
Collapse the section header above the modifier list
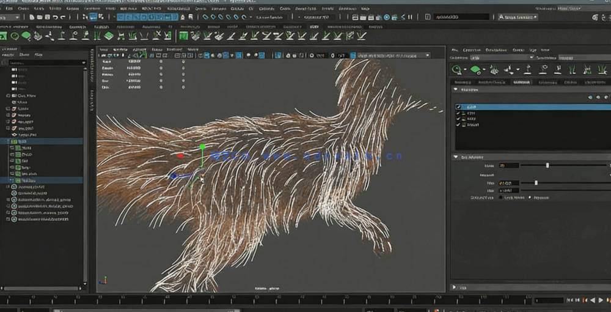456,89
